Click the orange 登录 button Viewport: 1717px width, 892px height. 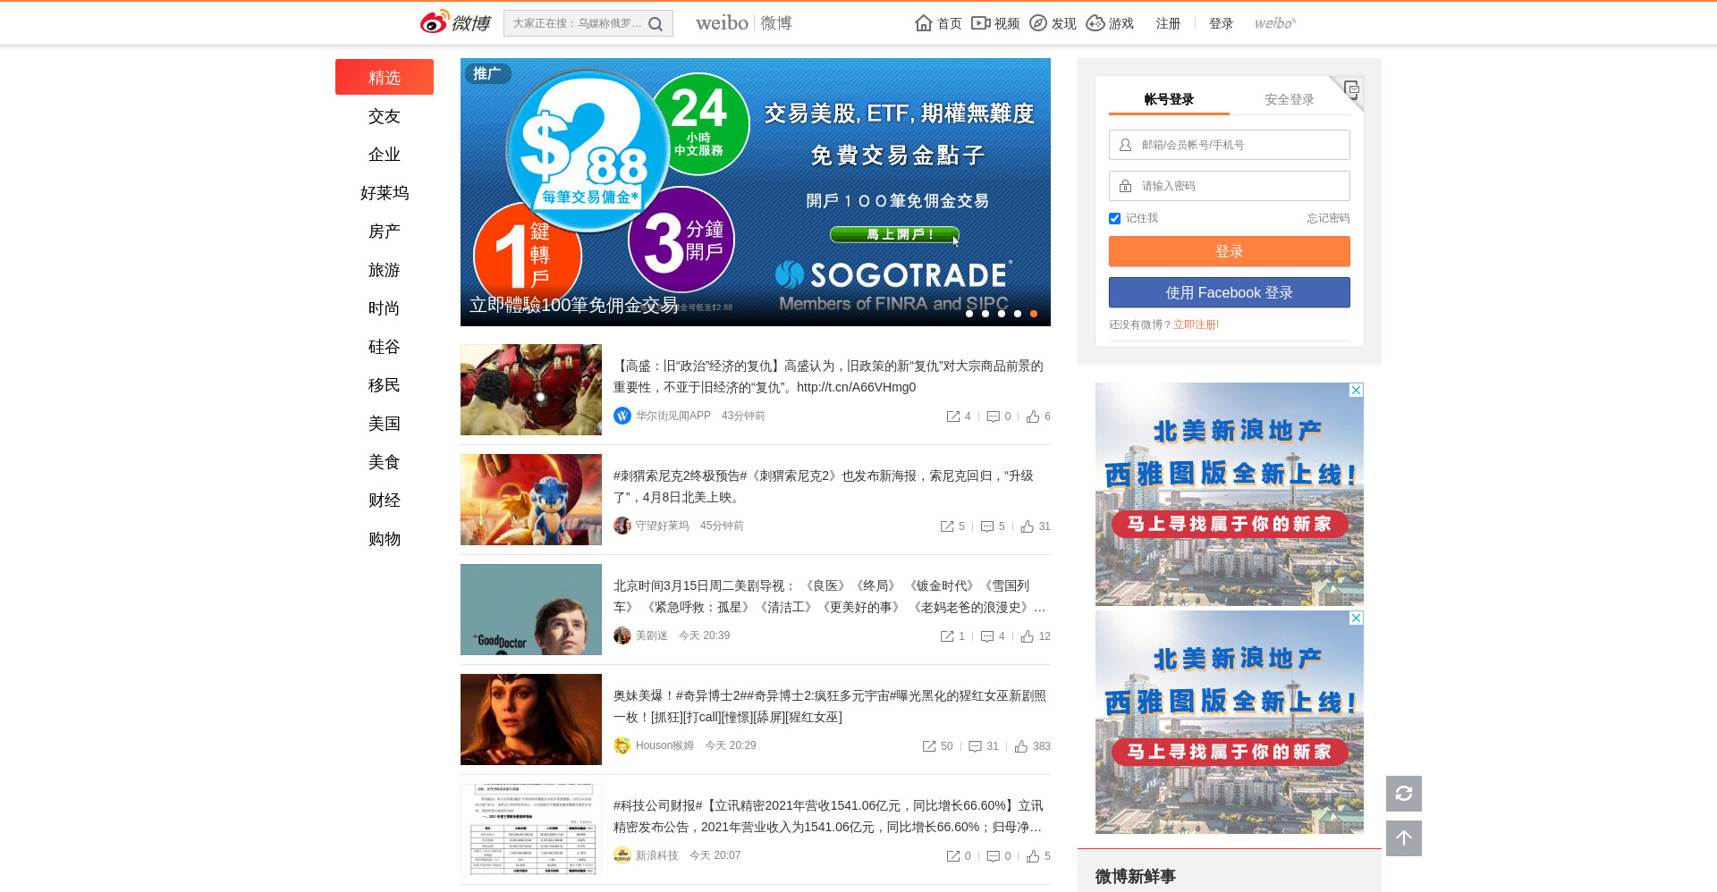coord(1230,251)
